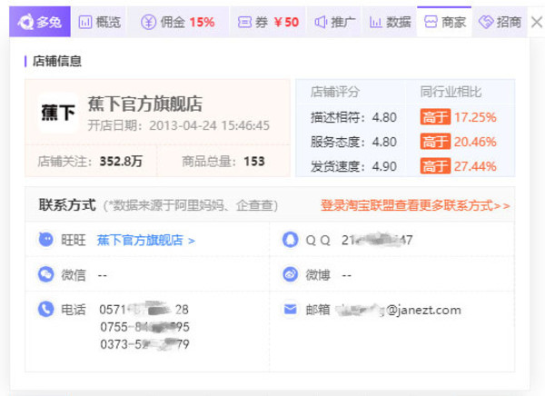Switch to the 推广 tab
The width and height of the screenshot is (545, 396).
point(334,22)
